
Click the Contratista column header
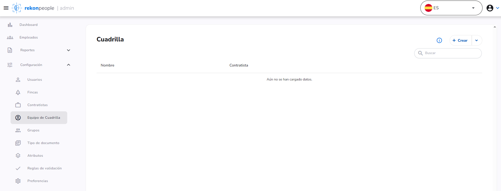click(x=239, y=65)
